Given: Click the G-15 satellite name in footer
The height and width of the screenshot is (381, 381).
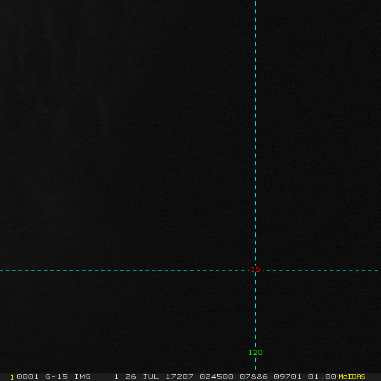Looking at the screenshot, I should coord(56,377).
